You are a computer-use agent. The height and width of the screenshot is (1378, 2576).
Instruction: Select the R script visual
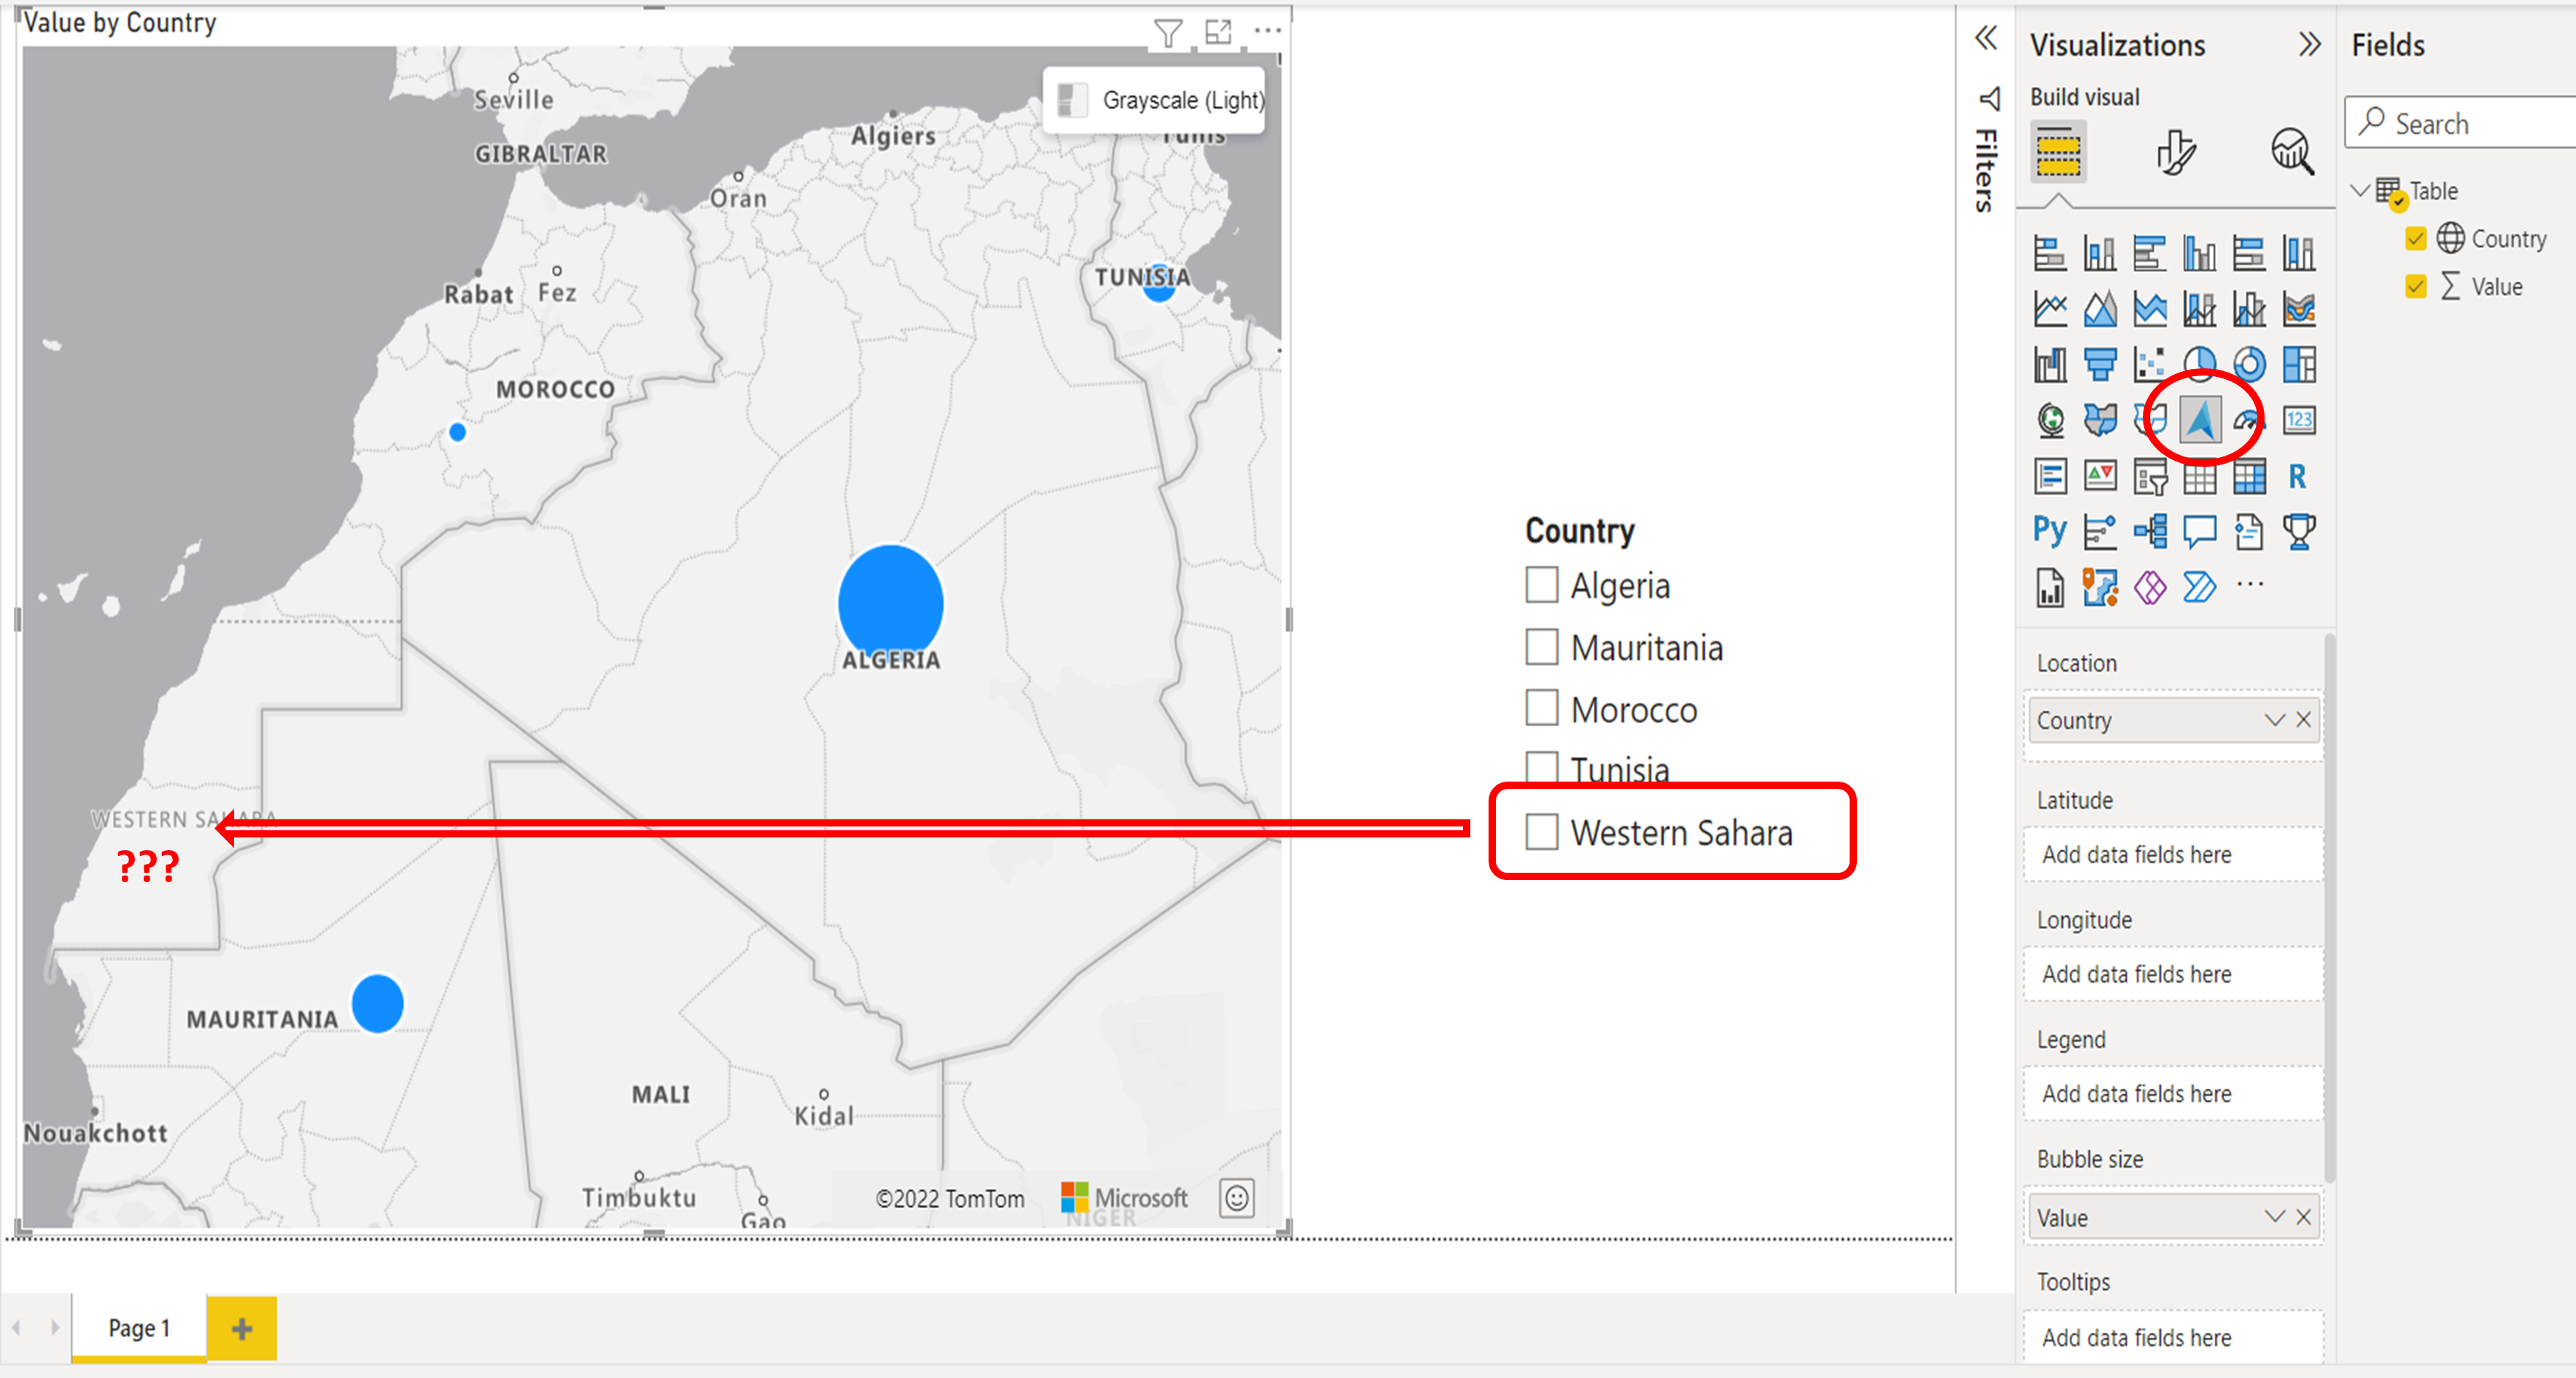coord(2299,476)
